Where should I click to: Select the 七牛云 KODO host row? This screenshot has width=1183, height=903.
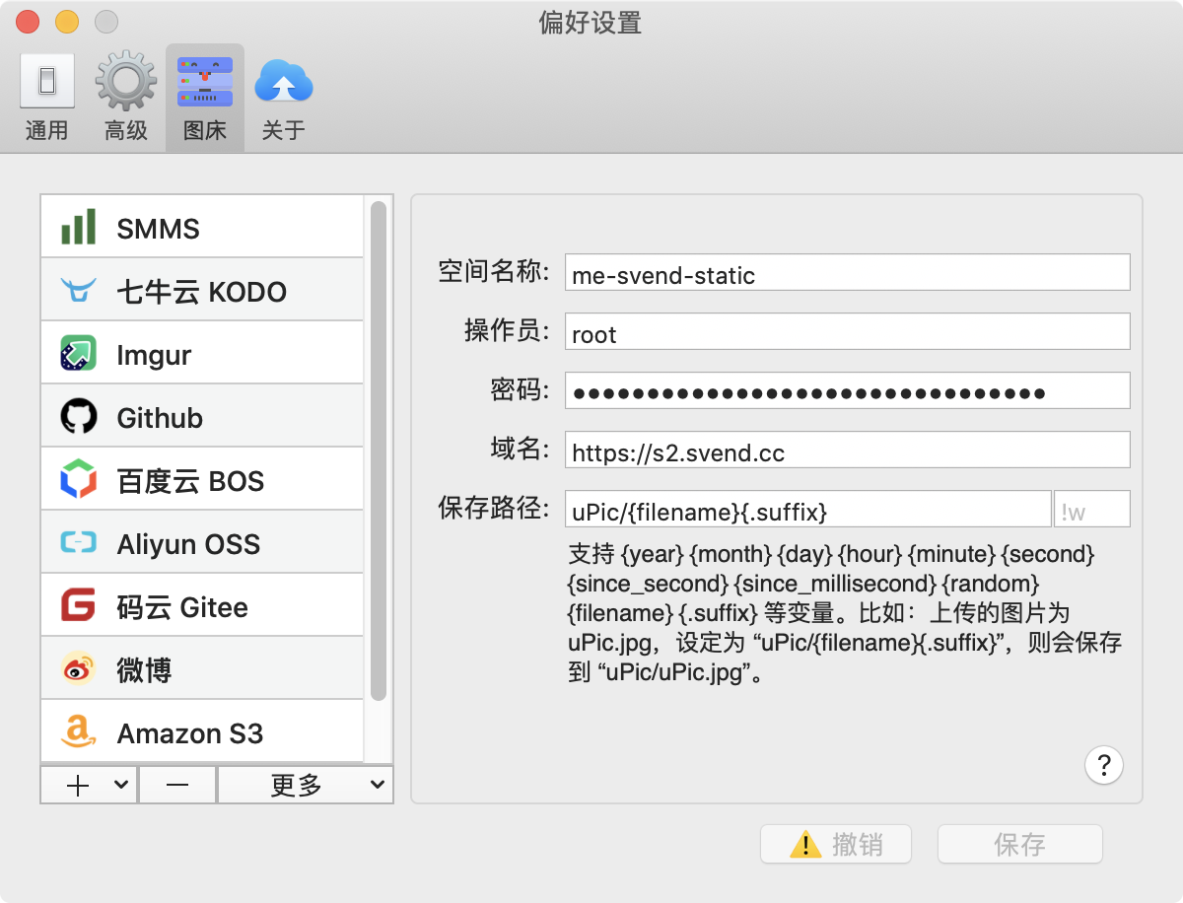[202, 291]
